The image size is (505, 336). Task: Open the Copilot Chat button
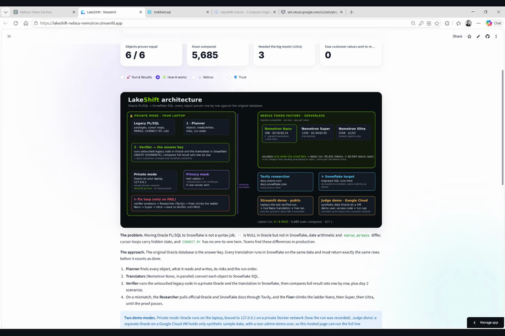click(494, 23)
